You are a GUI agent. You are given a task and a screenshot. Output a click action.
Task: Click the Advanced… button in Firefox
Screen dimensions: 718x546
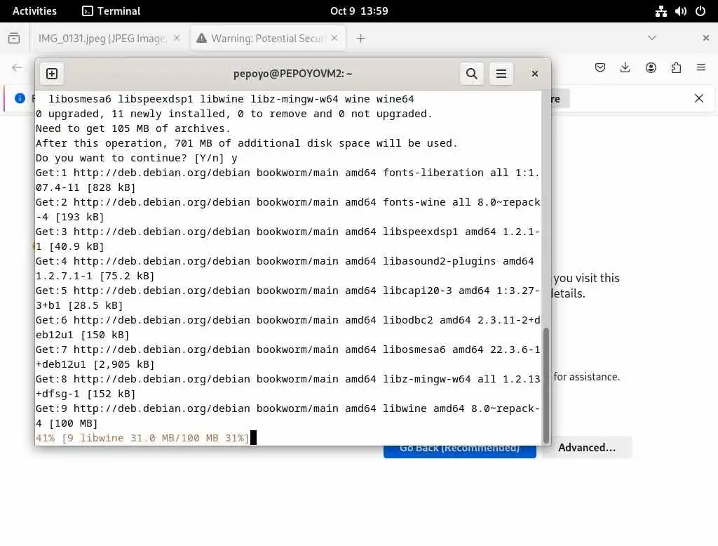pyautogui.click(x=587, y=448)
